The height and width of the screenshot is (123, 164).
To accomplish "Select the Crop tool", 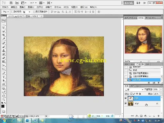I will point(4,35).
